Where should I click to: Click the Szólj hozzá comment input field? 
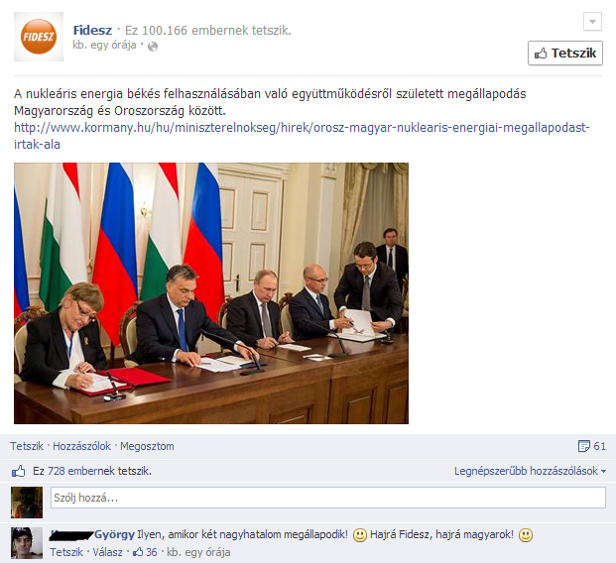click(x=328, y=498)
